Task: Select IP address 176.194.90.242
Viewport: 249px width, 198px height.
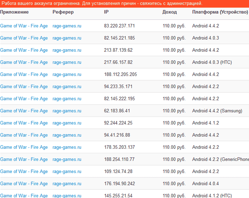Action: (120, 183)
